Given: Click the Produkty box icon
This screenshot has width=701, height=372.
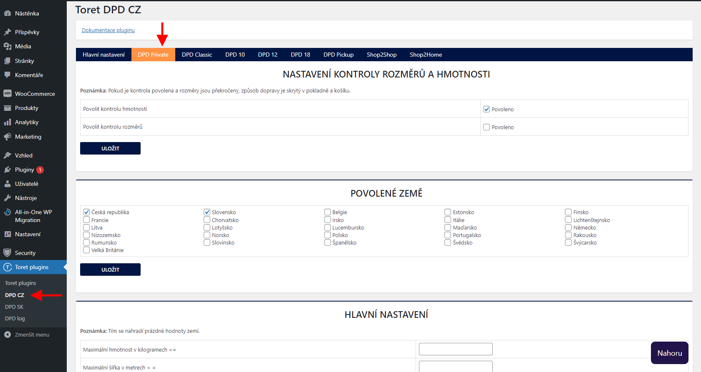Looking at the screenshot, I should [x=8, y=108].
